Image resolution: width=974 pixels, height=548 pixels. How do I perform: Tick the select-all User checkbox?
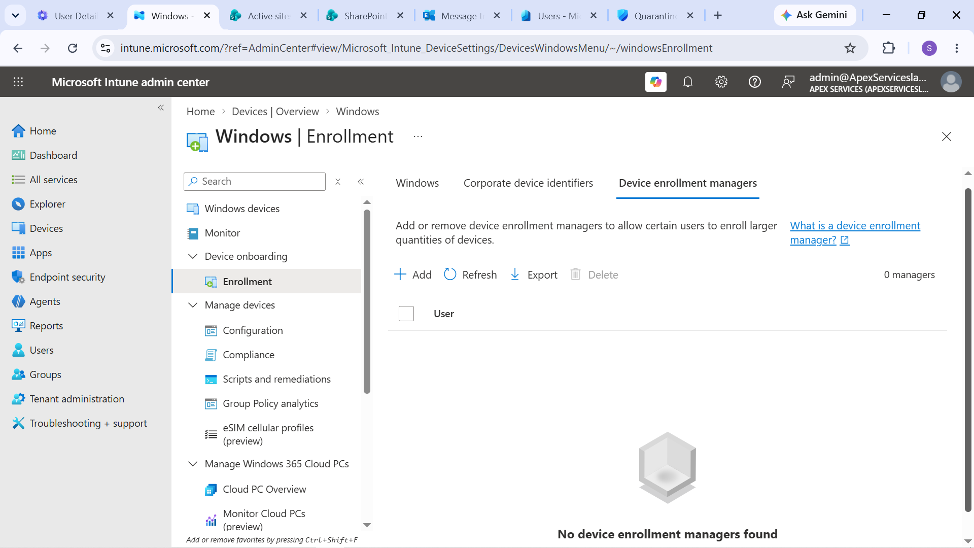(406, 314)
